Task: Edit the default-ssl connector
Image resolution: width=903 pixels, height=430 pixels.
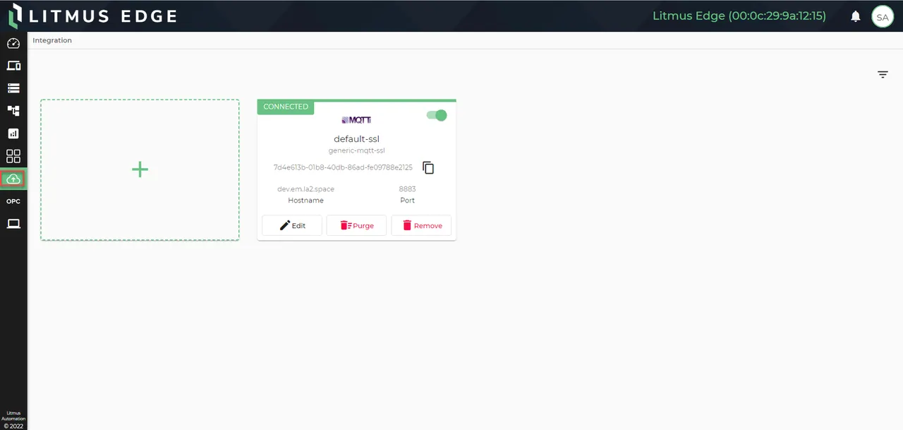Action: [291, 225]
